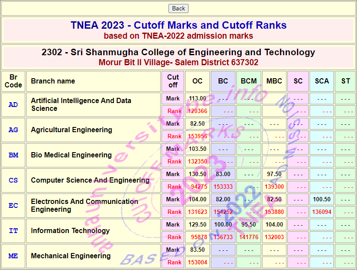357x270 pixels.
Task: Click the SCA column header
Action: (322, 81)
